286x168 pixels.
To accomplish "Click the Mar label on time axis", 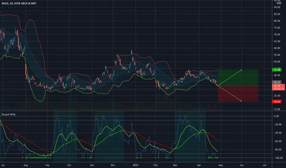I will click(x=175, y=165).
